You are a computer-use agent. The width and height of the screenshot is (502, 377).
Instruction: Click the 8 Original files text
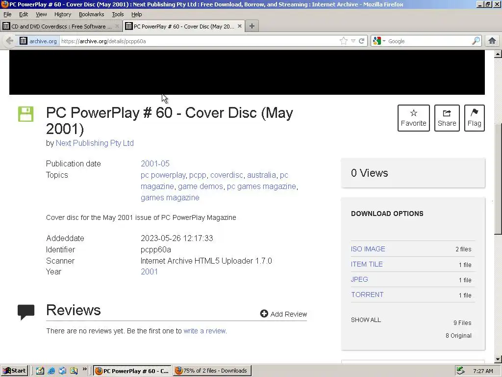458,336
